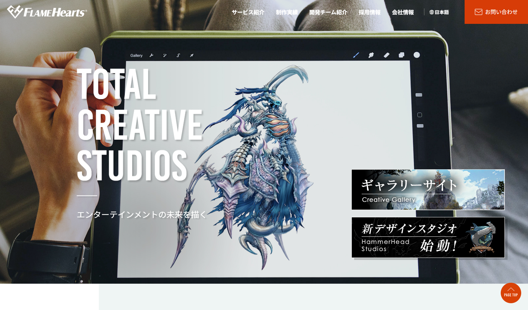The image size is (528, 310).
Task: Go to 開発チーム紹介 page
Action: [x=328, y=12]
